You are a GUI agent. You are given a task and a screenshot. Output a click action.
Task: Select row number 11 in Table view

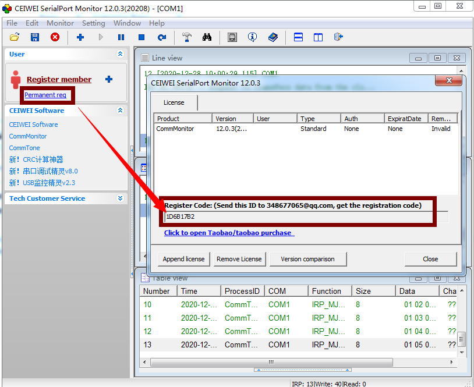(x=299, y=318)
